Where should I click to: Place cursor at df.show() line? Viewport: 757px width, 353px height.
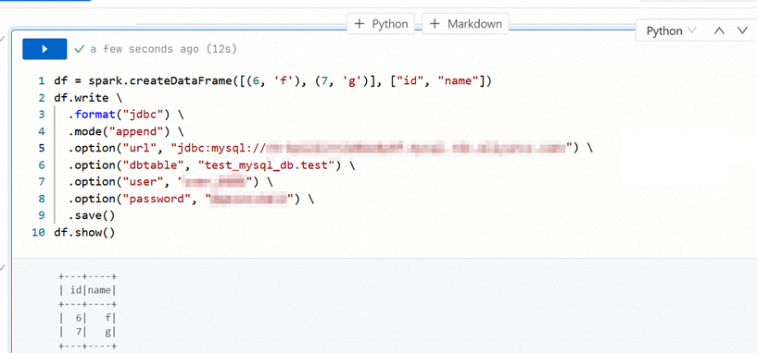84,233
